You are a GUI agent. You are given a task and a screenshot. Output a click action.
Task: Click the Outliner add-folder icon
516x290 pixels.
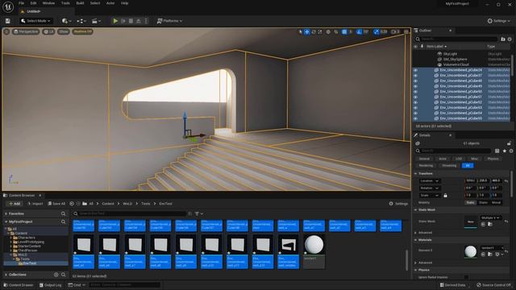(x=503, y=39)
